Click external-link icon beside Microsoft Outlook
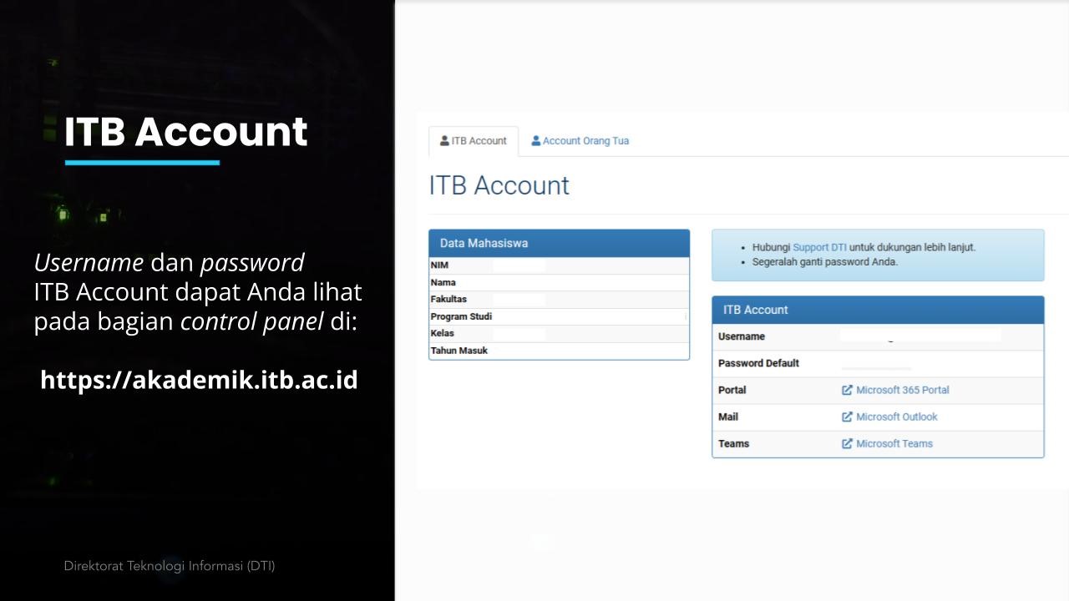The height and width of the screenshot is (601, 1069). point(847,417)
